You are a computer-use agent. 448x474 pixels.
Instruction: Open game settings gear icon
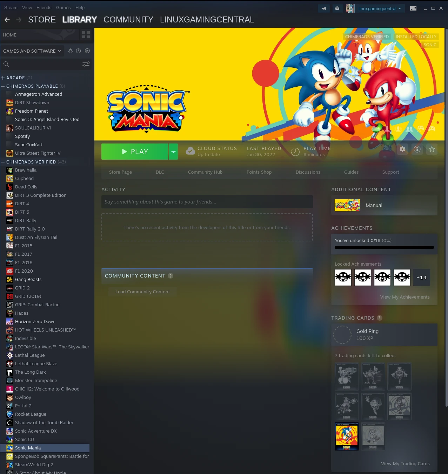[402, 149]
